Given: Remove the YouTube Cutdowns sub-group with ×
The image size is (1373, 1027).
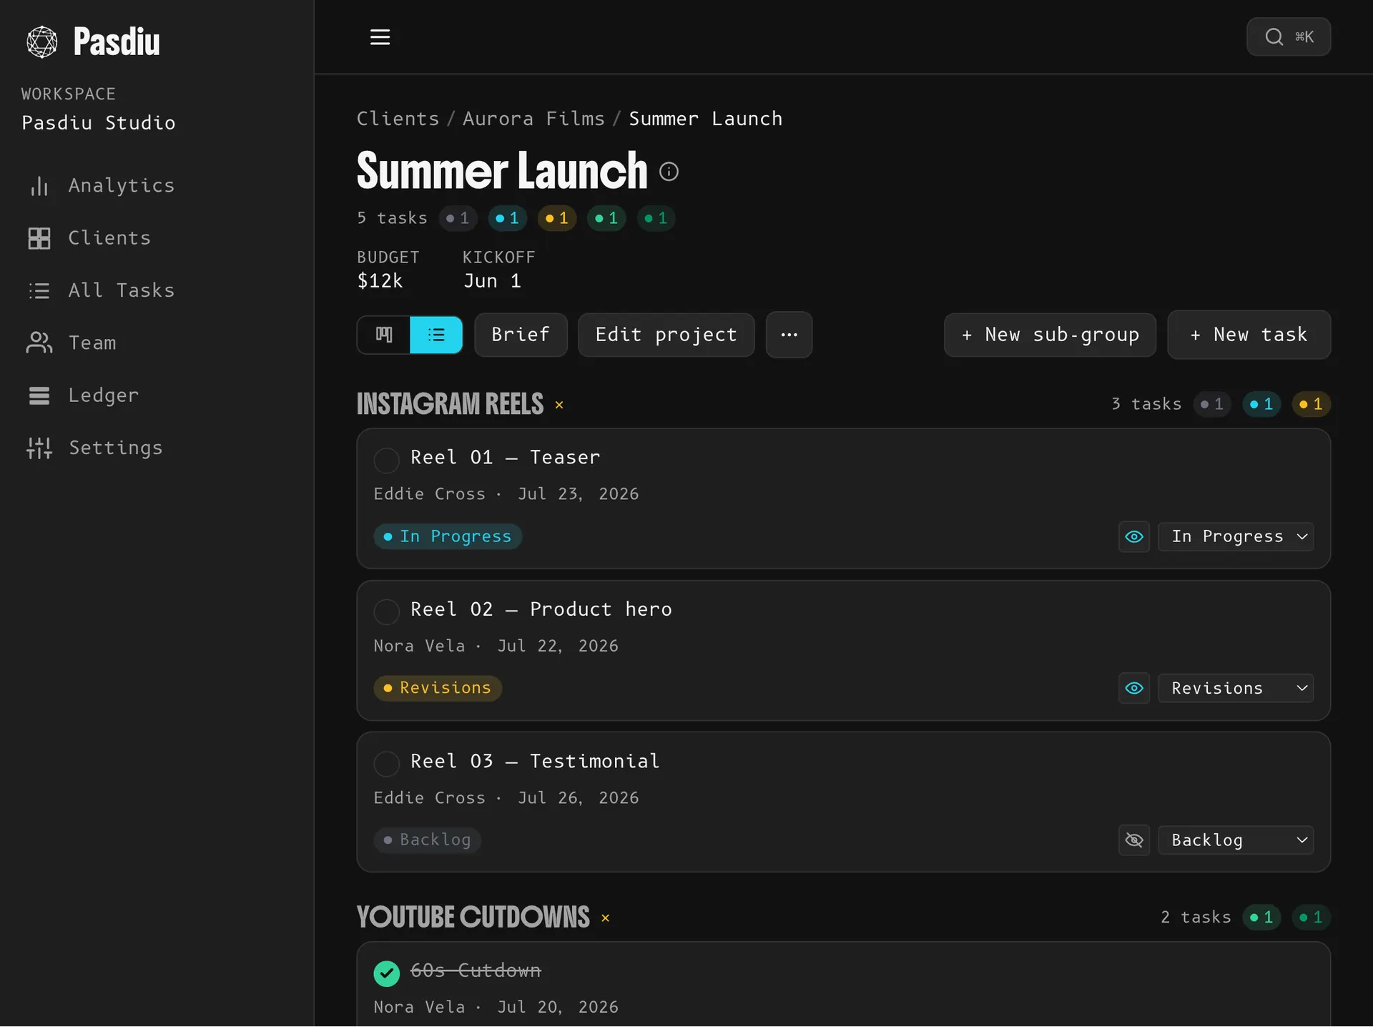Looking at the screenshot, I should pyautogui.click(x=606, y=918).
